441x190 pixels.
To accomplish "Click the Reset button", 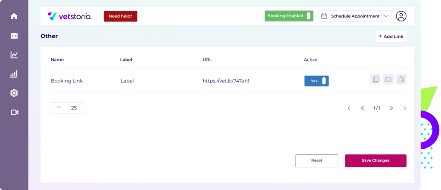I will pyautogui.click(x=317, y=160).
